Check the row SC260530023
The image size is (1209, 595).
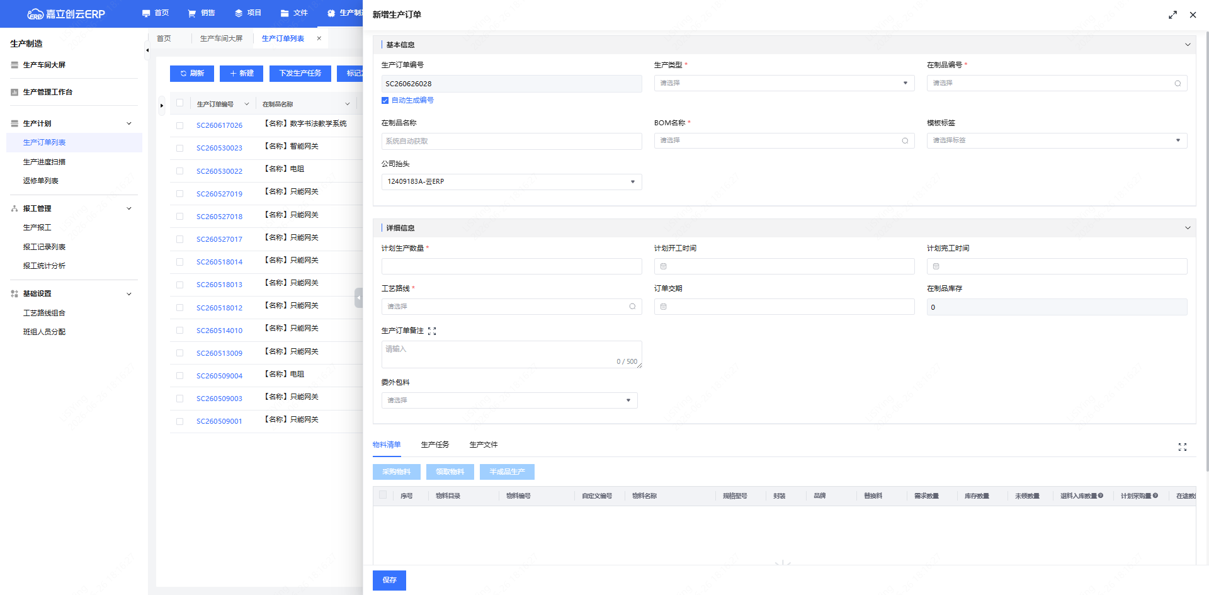click(x=180, y=148)
